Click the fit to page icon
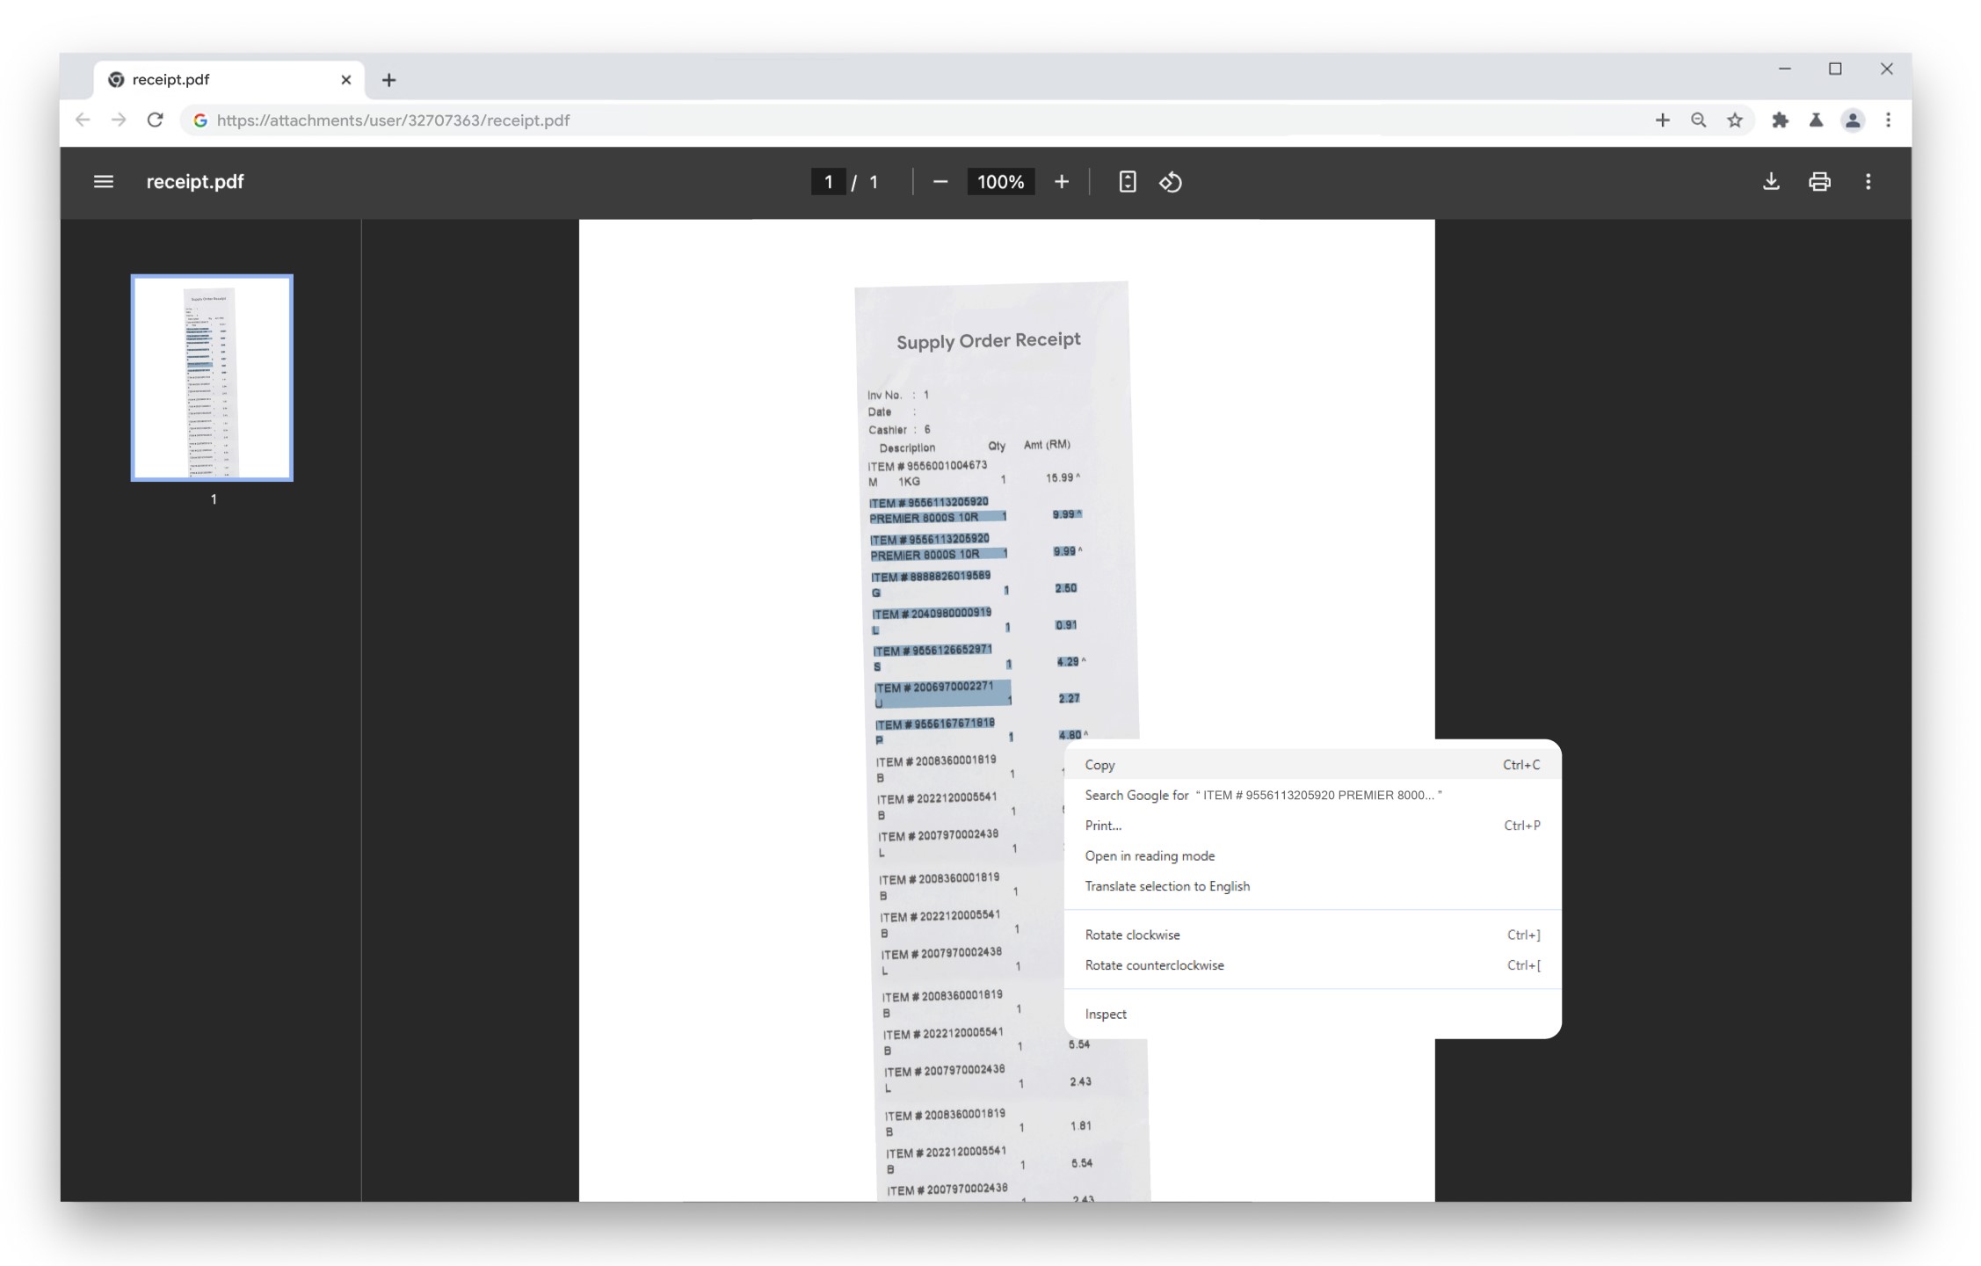Image resolution: width=1981 pixels, height=1266 pixels. click(1127, 182)
